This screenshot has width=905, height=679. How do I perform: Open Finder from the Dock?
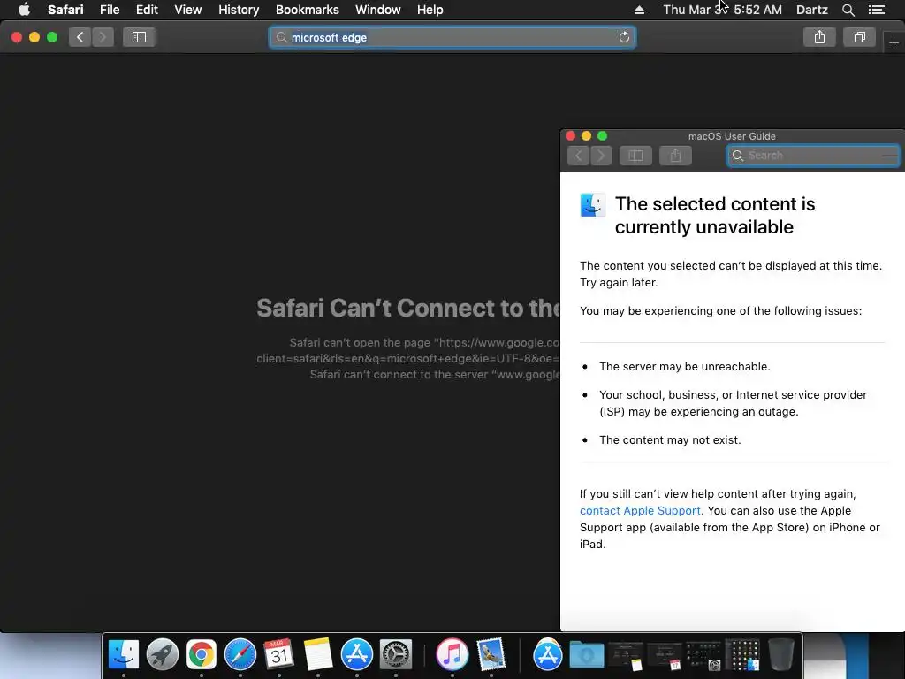tap(124, 655)
